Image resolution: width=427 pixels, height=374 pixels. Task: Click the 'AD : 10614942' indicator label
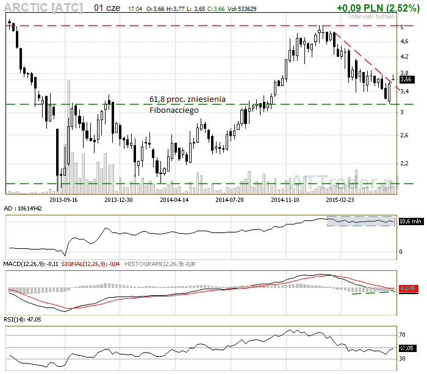tap(23, 209)
